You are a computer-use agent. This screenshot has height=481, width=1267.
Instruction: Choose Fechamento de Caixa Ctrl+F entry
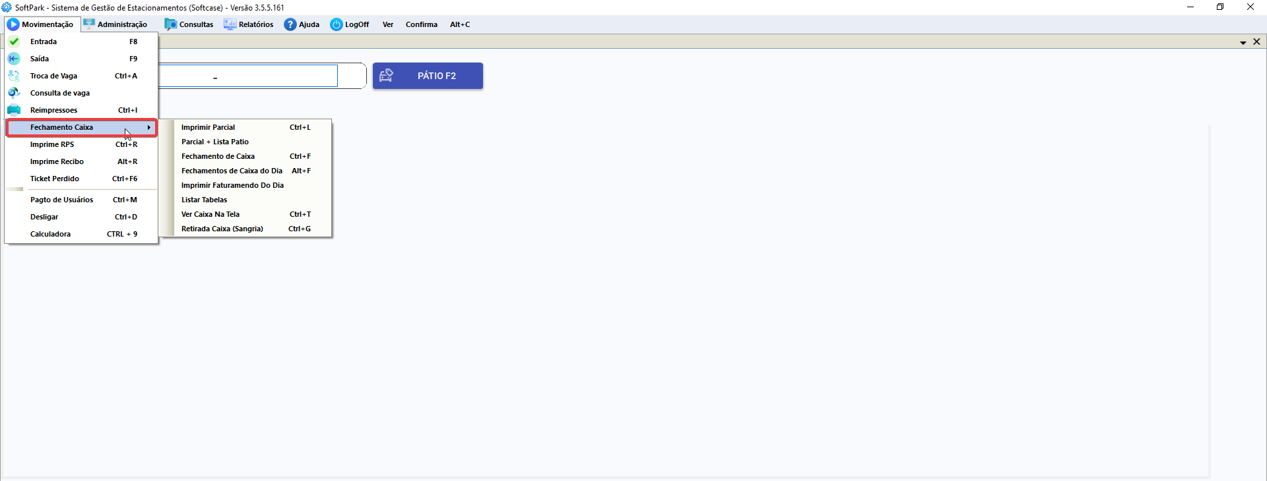pyautogui.click(x=245, y=156)
